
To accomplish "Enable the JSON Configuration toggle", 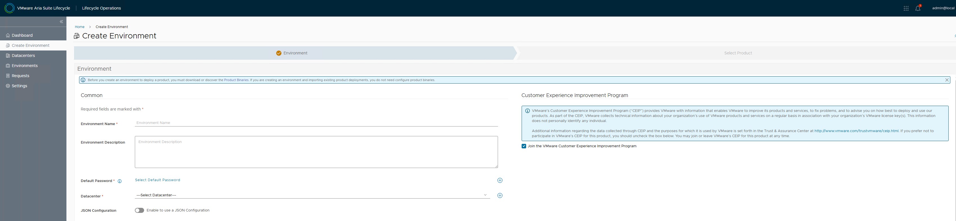I will [140, 210].
